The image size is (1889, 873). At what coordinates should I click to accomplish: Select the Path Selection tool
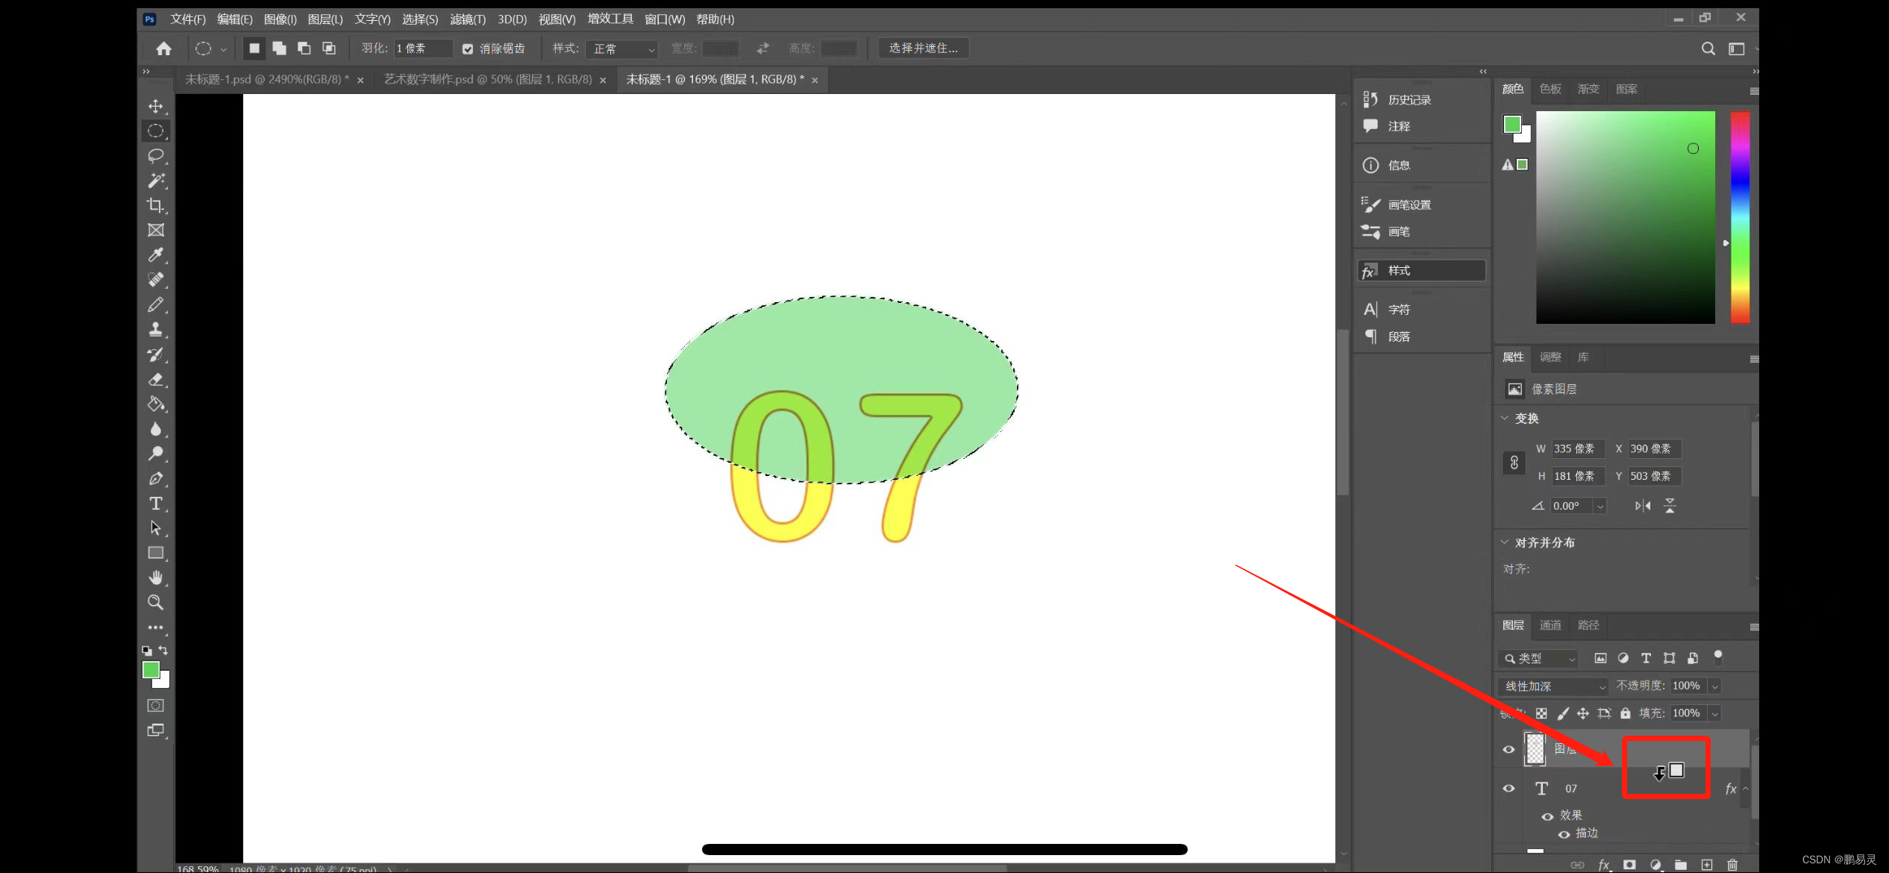155,528
